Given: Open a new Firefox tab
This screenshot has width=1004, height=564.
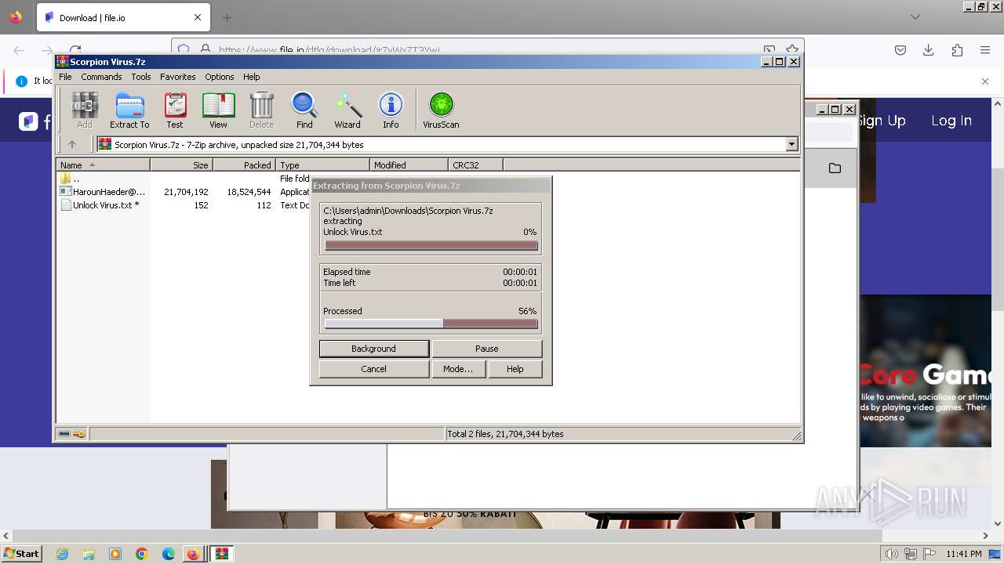Looking at the screenshot, I should (227, 17).
